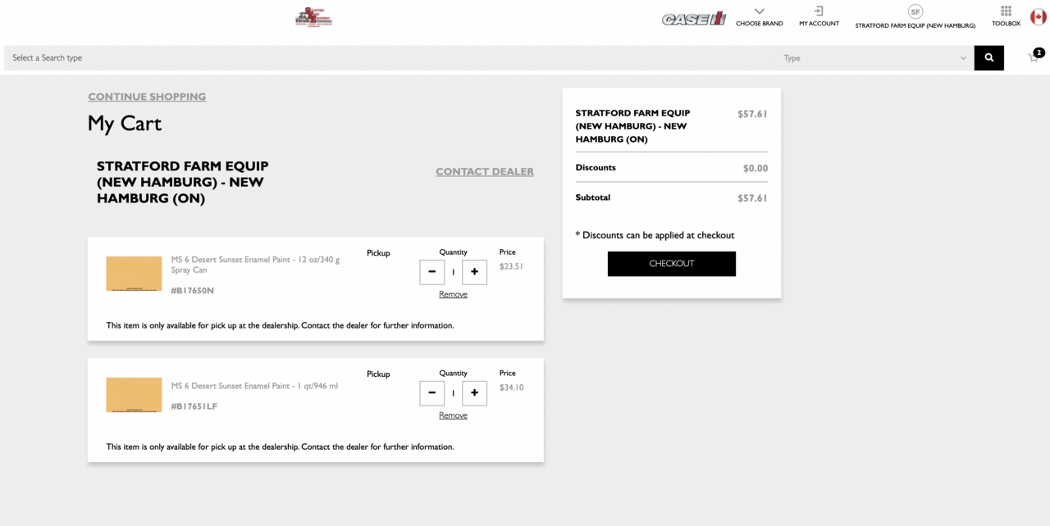The height and width of the screenshot is (526, 1050).
Task: Open the shopping cart icon
Action: click(x=1034, y=58)
